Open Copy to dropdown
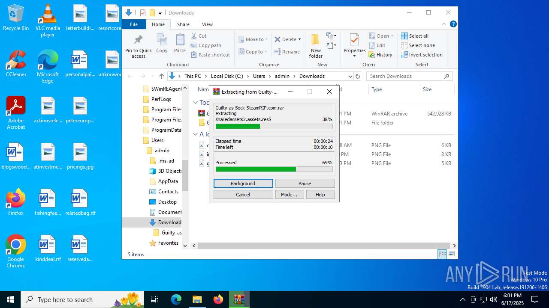 coord(253,52)
